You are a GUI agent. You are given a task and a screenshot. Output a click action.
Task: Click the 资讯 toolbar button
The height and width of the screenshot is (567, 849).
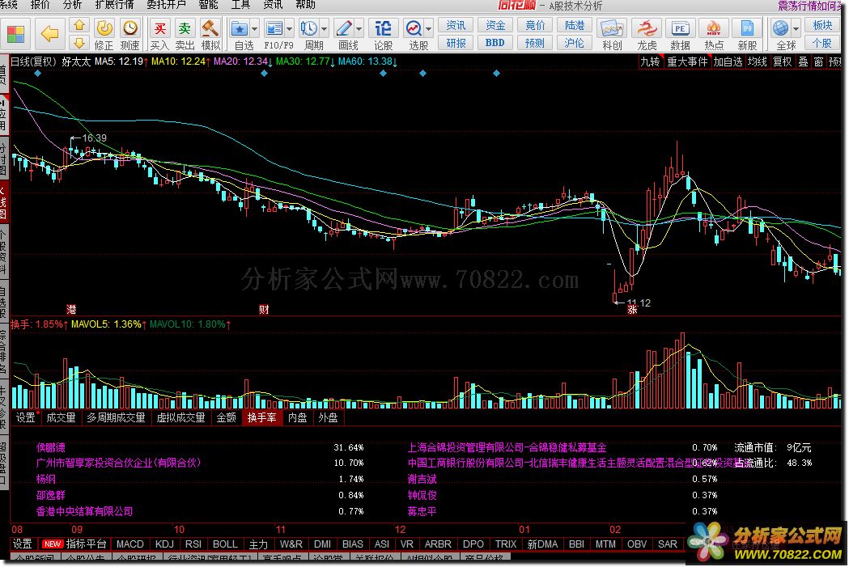point(456,25)
